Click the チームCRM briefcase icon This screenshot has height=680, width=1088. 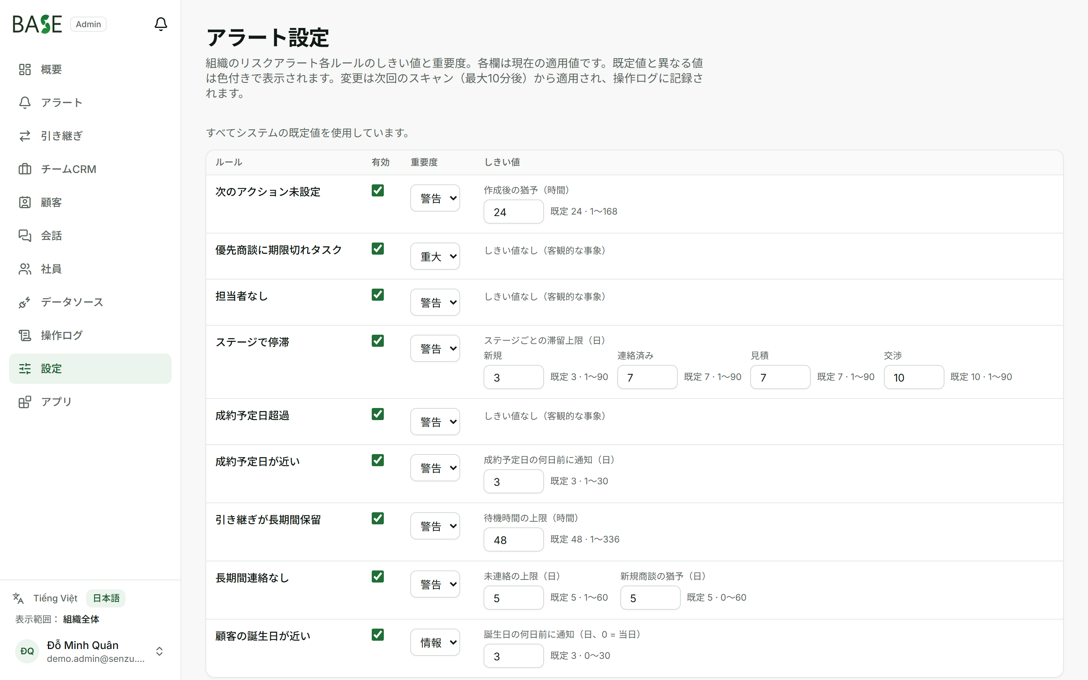point(25,169)
